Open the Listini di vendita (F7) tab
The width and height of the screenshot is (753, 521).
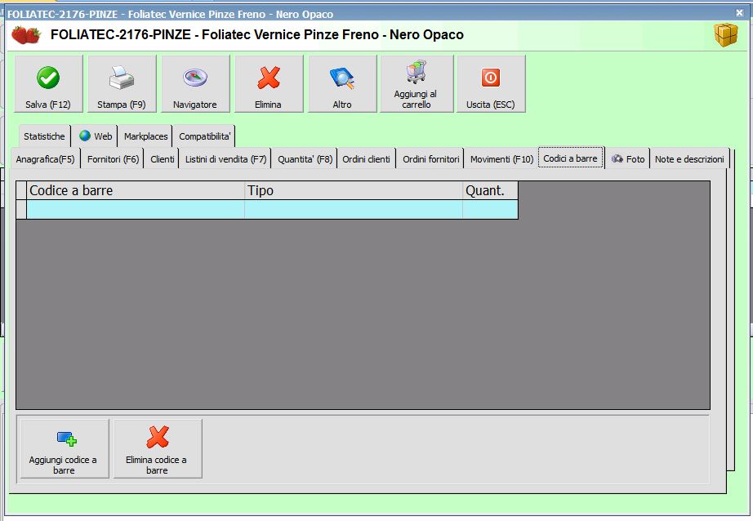click(x=225, y=159)
